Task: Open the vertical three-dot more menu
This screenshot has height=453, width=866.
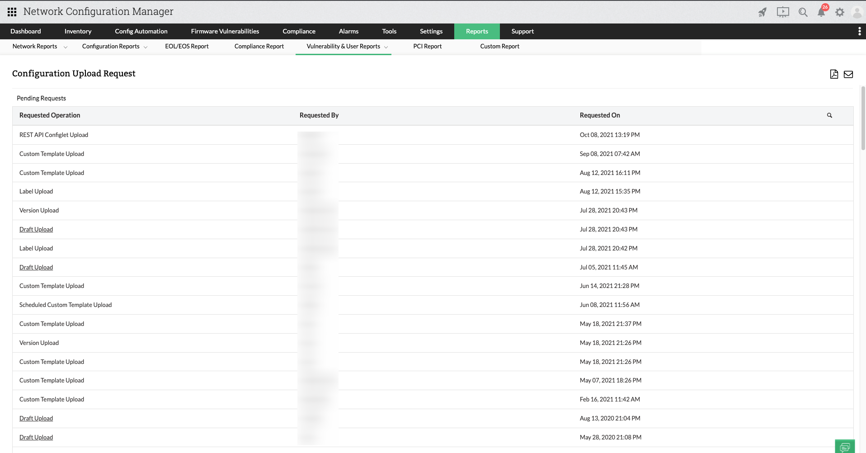Action: tap(859, 31)
